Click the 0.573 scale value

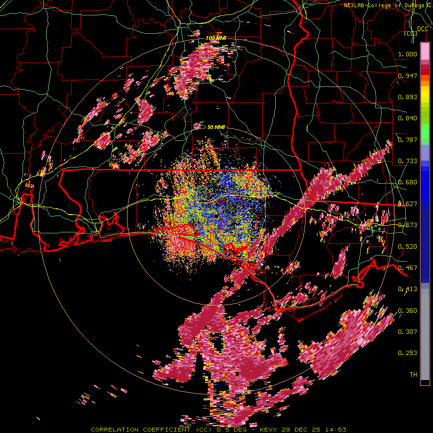point(408,225)
